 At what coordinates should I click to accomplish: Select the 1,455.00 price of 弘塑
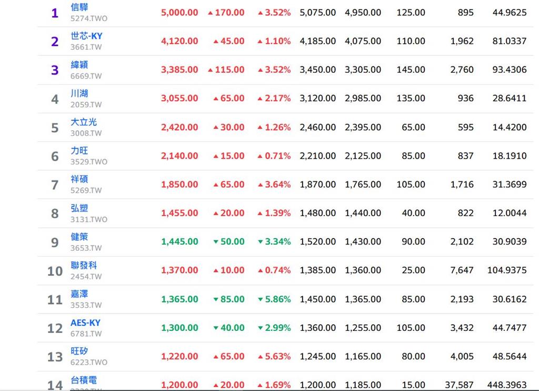(179, 213)
